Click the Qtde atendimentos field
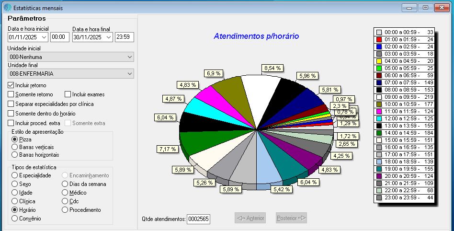 [198, 219]
